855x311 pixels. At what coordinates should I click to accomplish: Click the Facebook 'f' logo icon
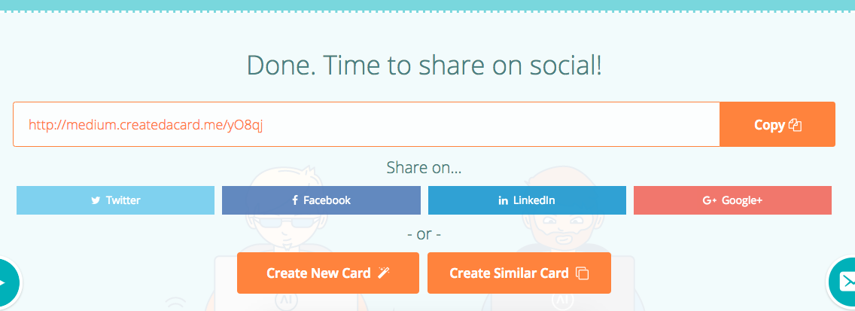(x=295, y=200)
